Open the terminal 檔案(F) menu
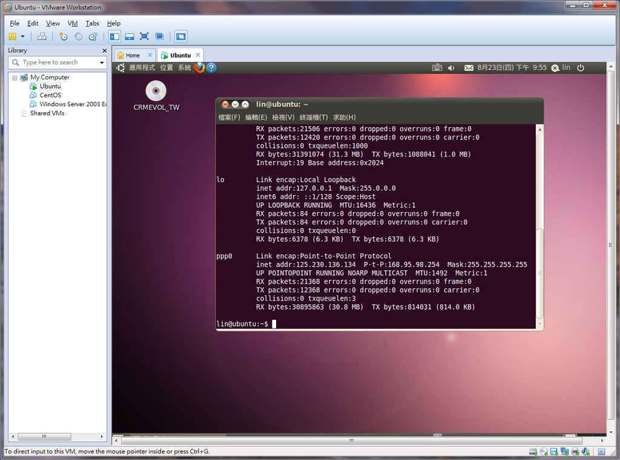This screenshot has height=460, width=620. tap(229, 118)
